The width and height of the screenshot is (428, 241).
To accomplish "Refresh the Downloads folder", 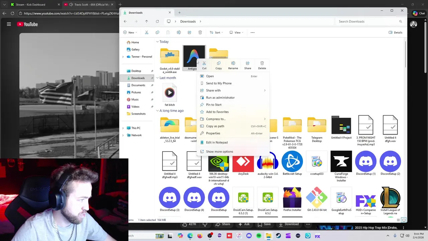I will 157,21.
